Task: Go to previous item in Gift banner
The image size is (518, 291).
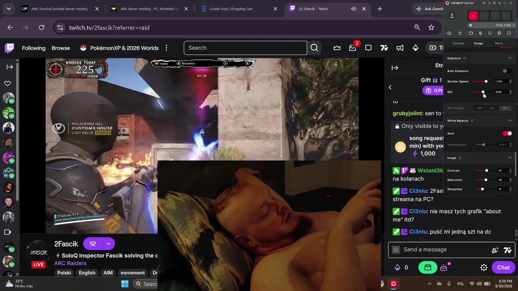Action: (390, 87)
